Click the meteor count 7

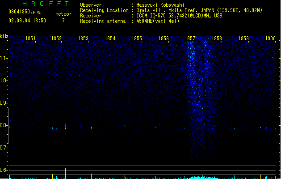click(x=63, y=21)
